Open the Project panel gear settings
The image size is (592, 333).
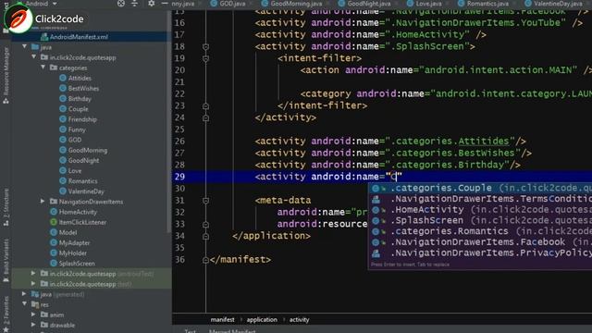coord(151,4)
